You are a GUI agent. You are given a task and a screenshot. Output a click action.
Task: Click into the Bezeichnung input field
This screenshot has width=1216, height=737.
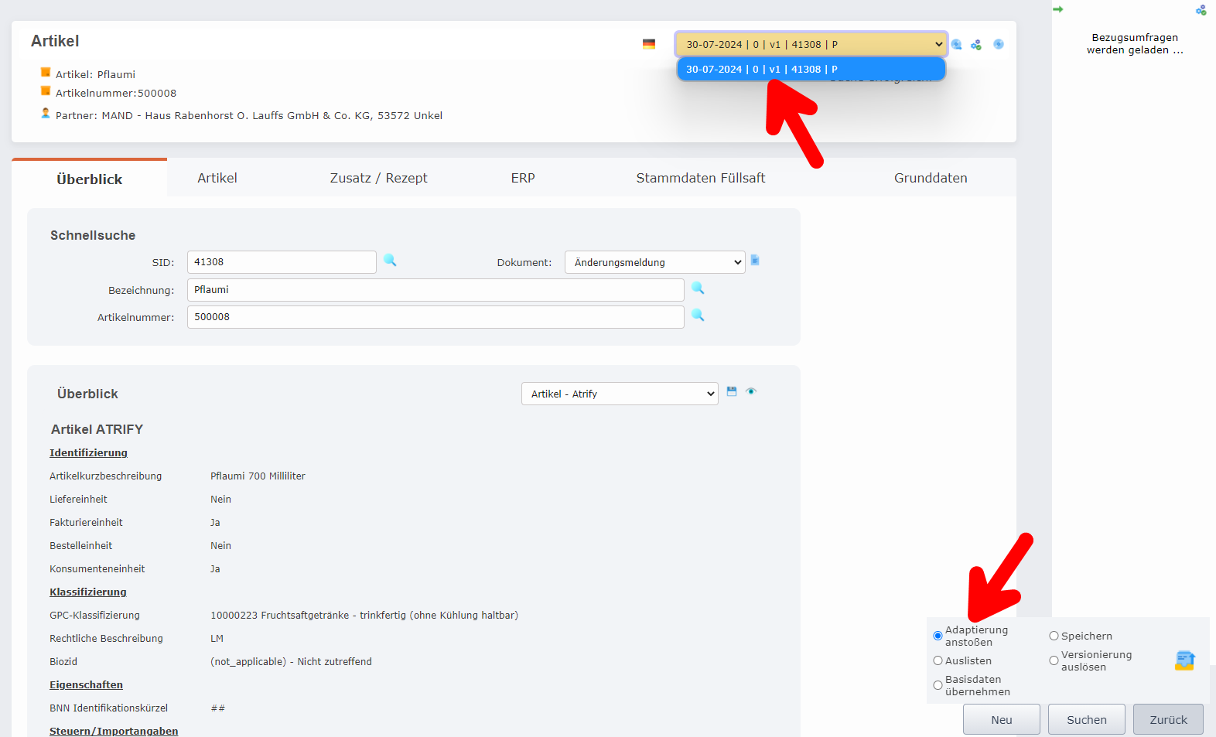click(x=436, y=291)
